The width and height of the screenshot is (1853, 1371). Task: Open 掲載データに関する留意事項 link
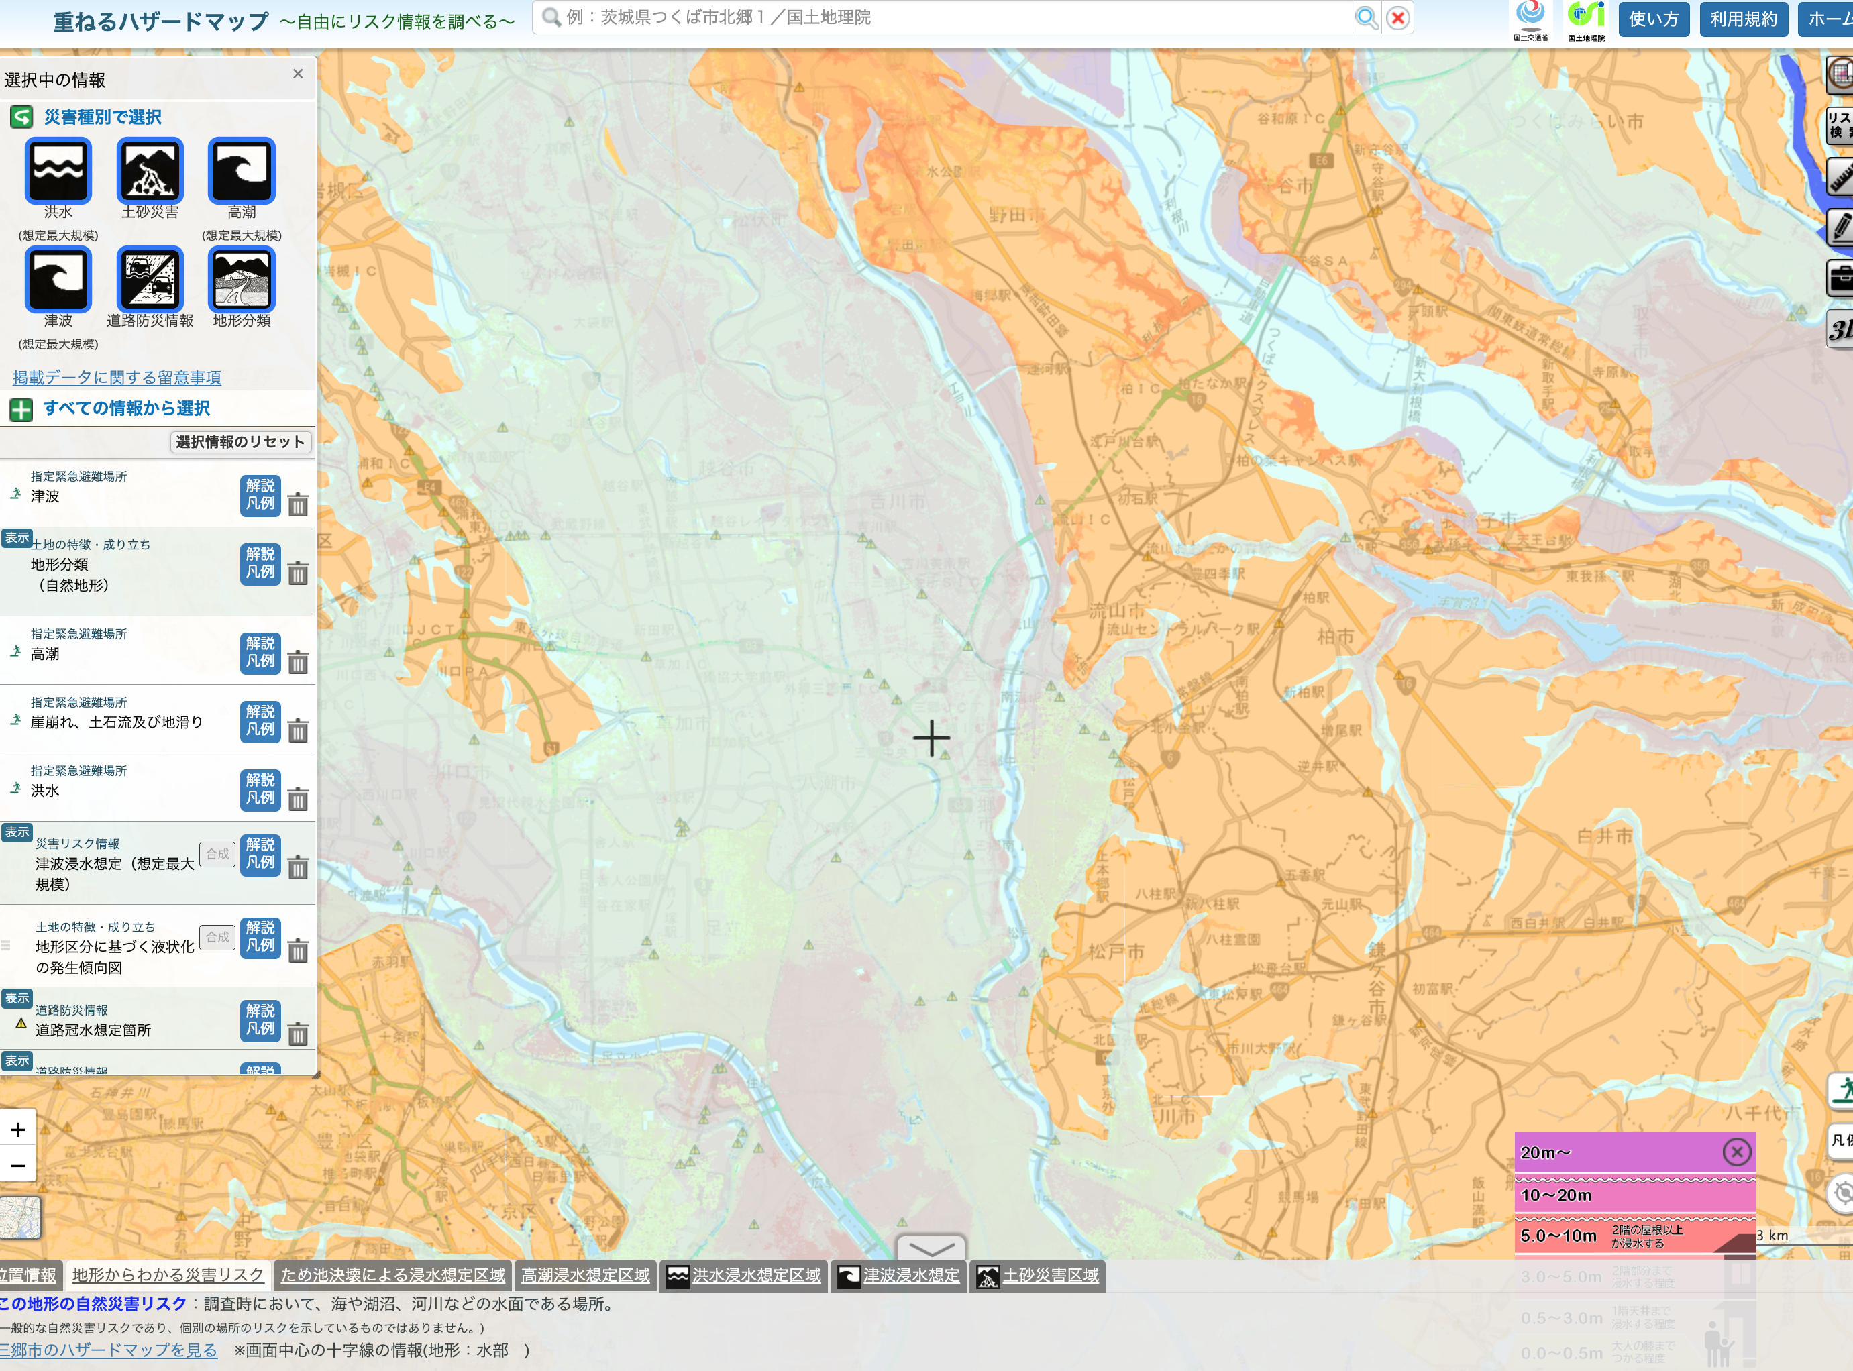pyautogui.click(x=117, y=378)
